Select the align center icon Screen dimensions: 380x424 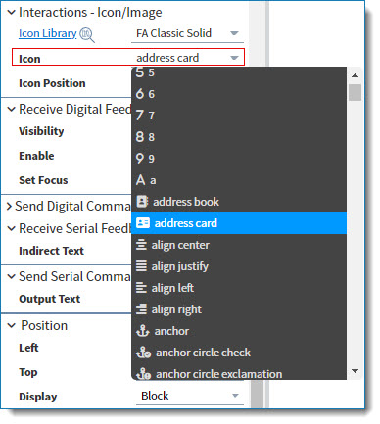tap(239, 245)
